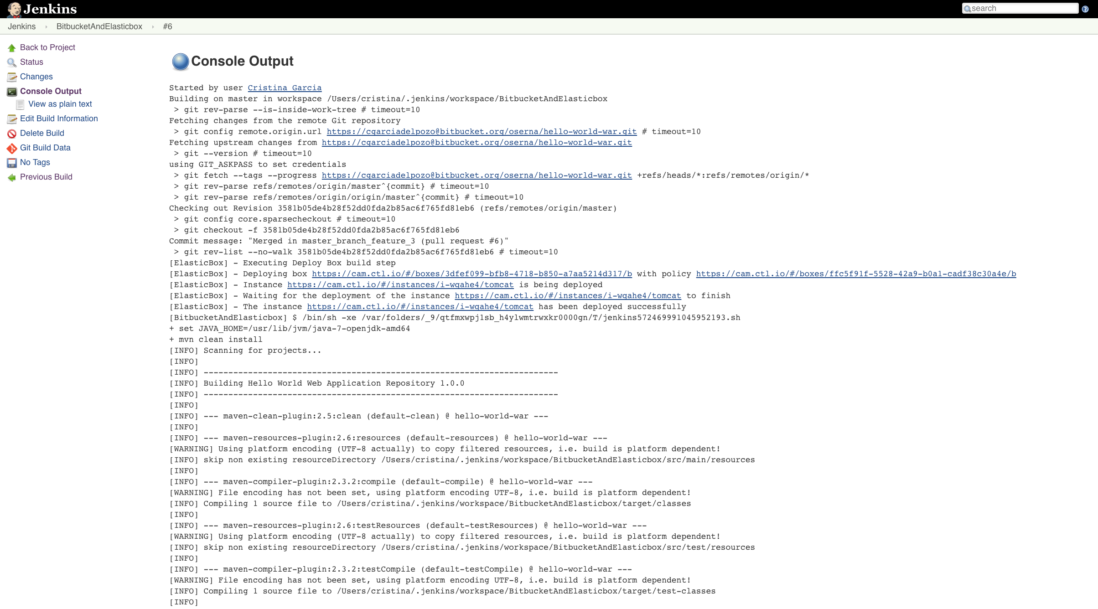The width and height of the screenshot is (1098, 609).
Task: Click 'using GIT_ASKPASS to set credentials' line
Action: coord(258,164)
